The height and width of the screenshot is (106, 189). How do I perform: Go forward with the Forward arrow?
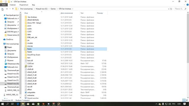tap(7, 9)
